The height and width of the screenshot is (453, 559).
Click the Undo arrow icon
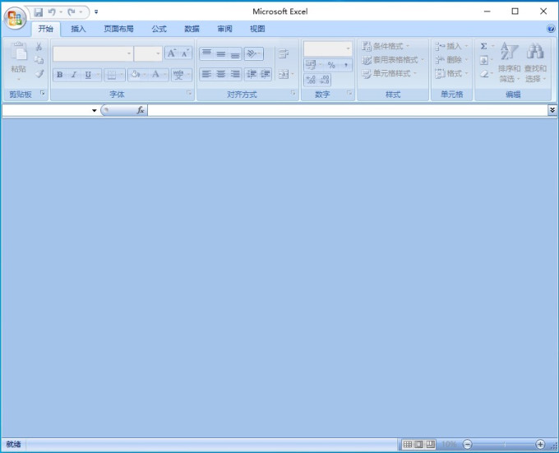[x=52, y=12]
